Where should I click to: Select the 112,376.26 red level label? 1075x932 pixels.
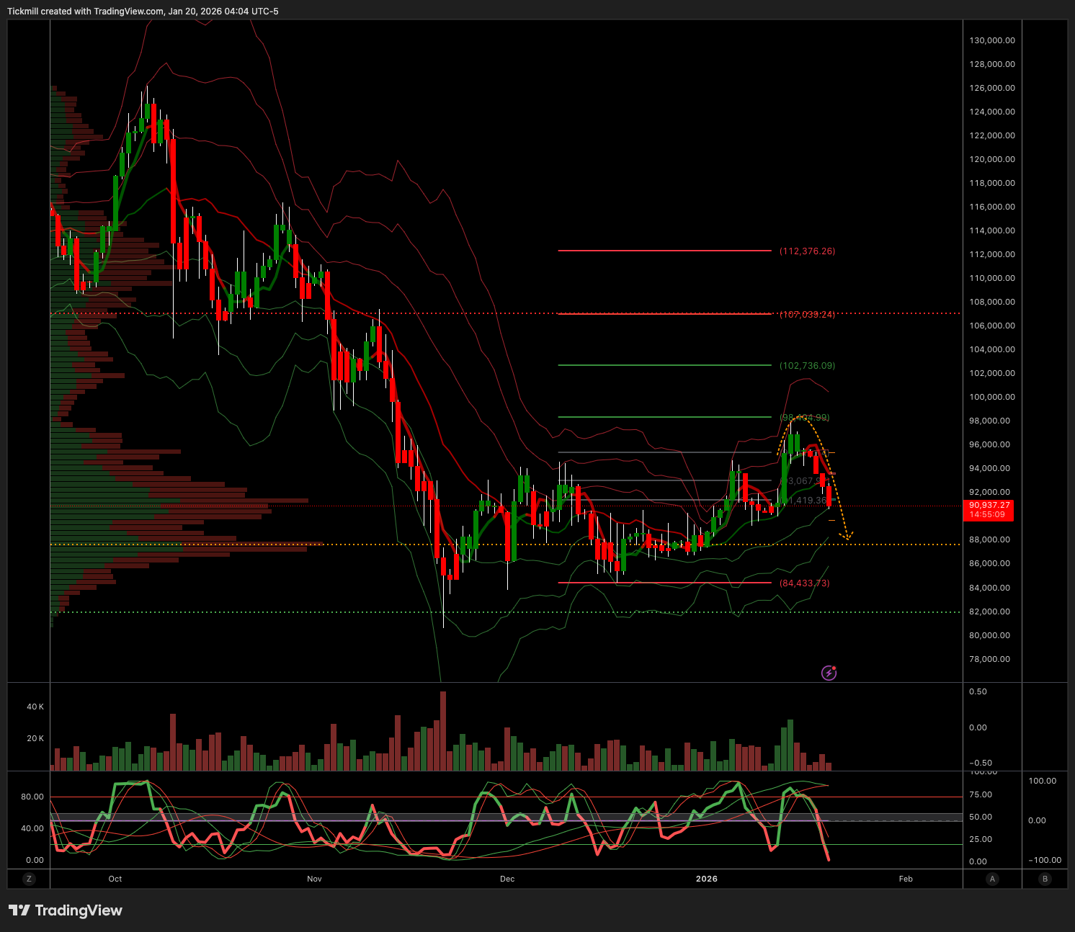click(807, 251)
